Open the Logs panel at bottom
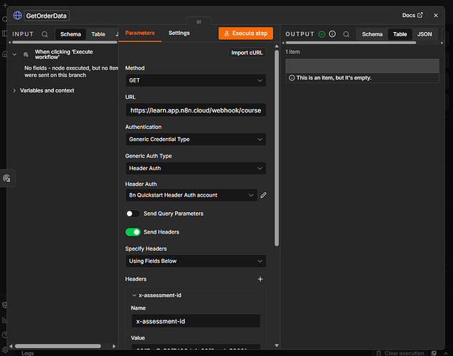The image size is (453, 356). coord(28,353)
